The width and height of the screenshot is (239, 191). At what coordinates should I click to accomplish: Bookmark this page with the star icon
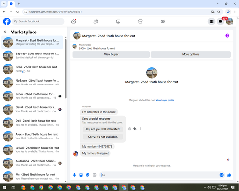pos(219,11)
